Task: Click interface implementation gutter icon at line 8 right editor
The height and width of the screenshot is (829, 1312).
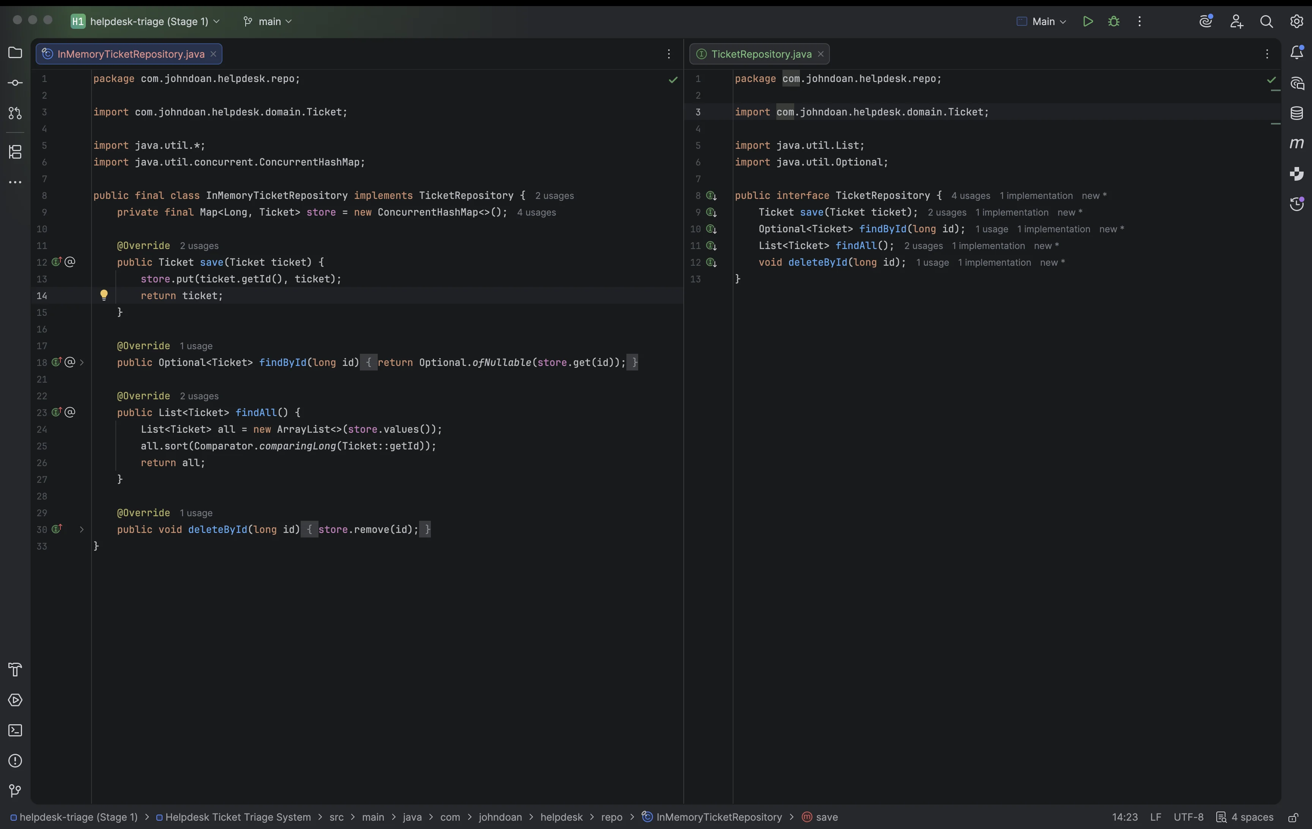Action: 711,195
